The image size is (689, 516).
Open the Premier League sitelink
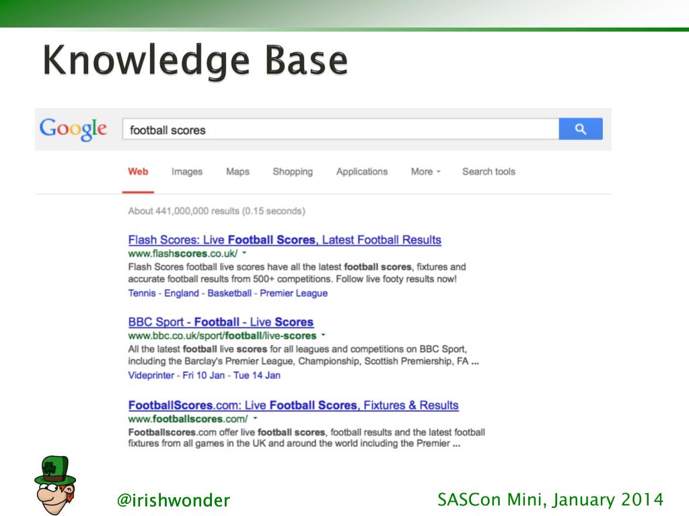293,293
